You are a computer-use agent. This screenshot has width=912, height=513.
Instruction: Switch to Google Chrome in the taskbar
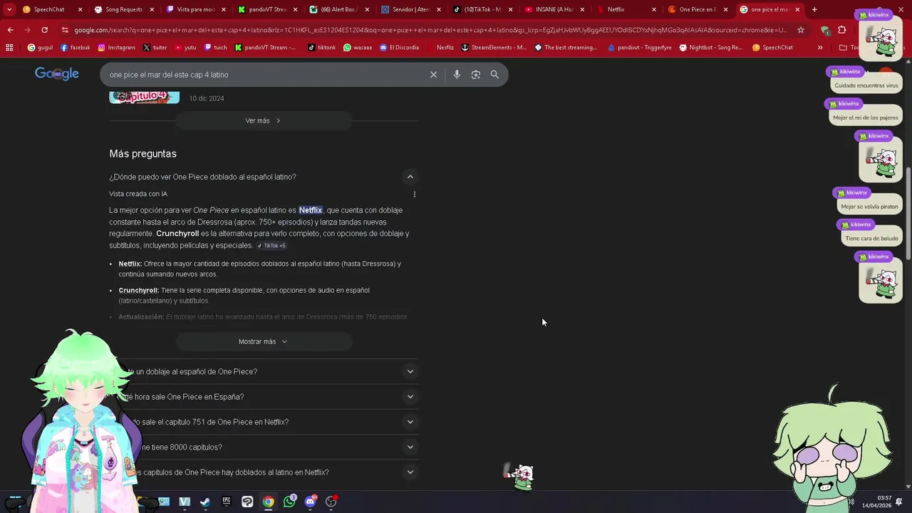pyautogui.click(x=268, y=502)
